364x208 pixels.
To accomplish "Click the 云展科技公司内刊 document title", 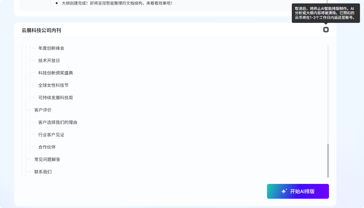I will (41, 30).
